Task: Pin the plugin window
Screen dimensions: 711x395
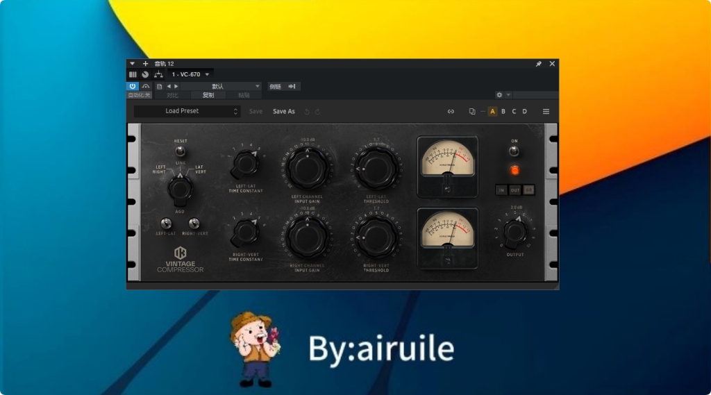Action: [538, 64]
